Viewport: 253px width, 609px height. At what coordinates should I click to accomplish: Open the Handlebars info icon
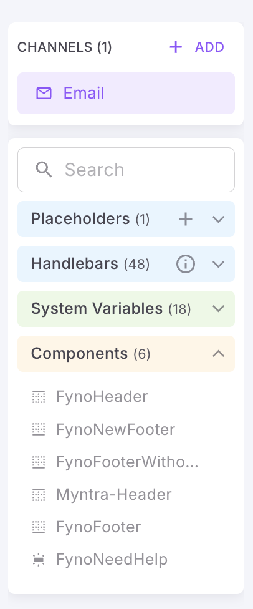[186, 264]
